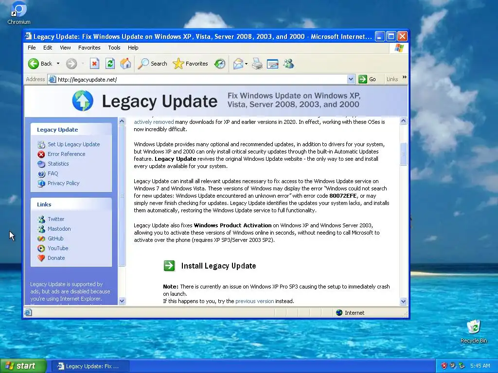Open the Search pane in toolbar

152,64
